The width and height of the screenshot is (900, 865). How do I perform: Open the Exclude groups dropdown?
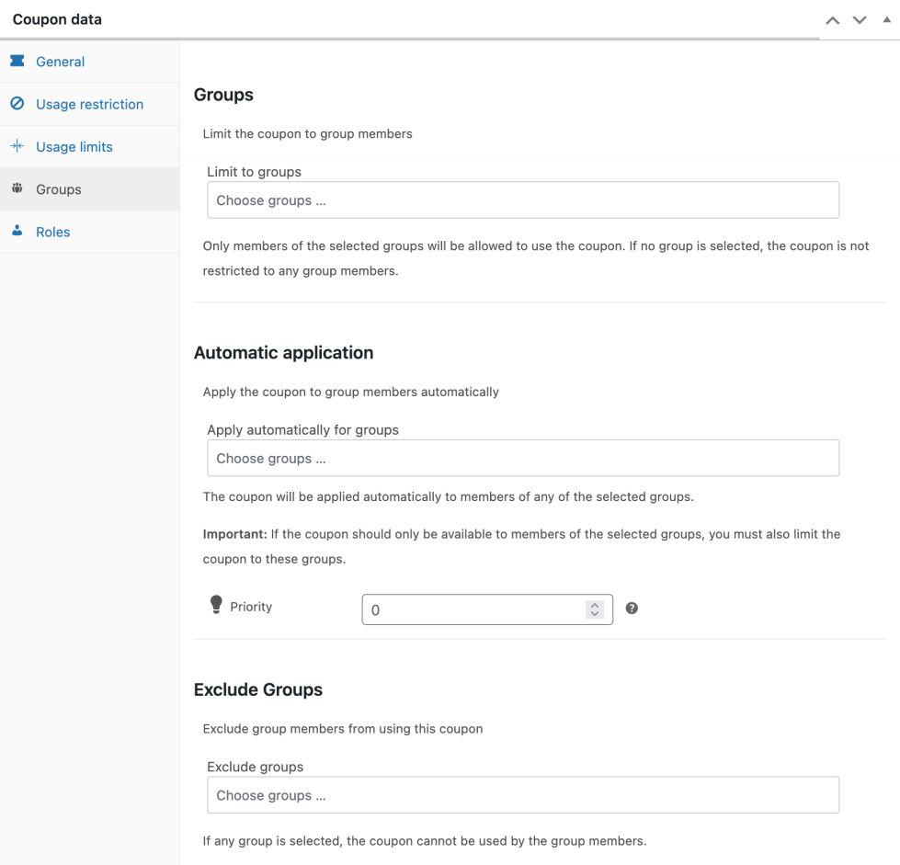point(522,795)
